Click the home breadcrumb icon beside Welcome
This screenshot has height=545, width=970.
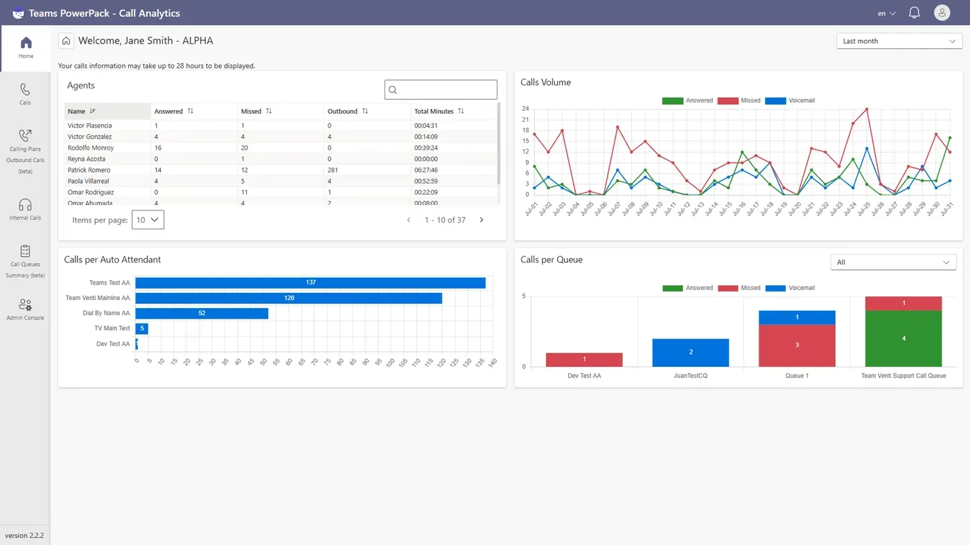66,41
